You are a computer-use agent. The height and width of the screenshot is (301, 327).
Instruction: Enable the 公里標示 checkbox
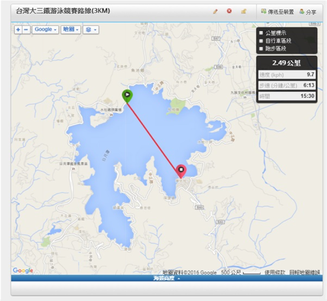click(x=261, y=33)
